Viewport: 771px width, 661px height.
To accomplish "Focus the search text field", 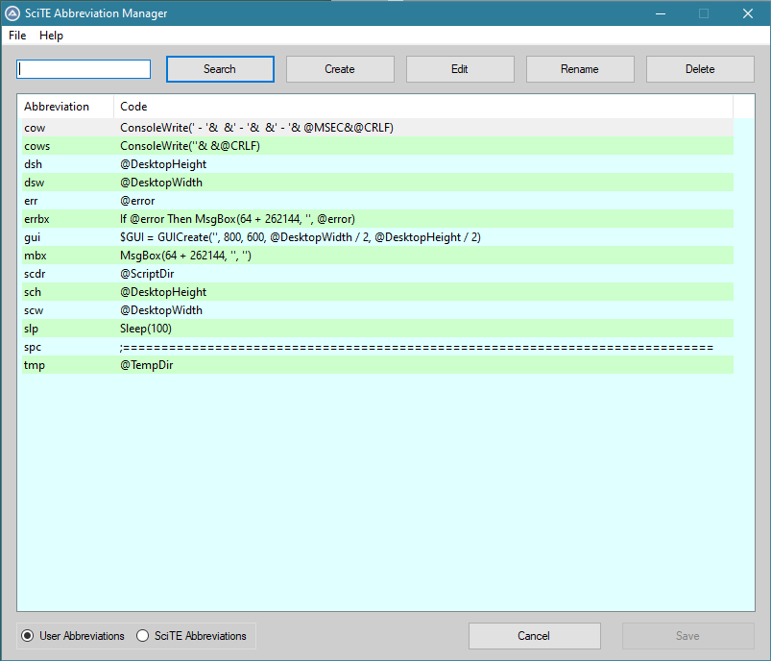I will coord(84,69).
